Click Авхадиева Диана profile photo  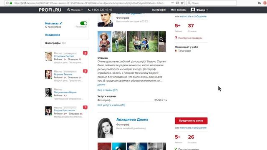click(x=105, y=128)
